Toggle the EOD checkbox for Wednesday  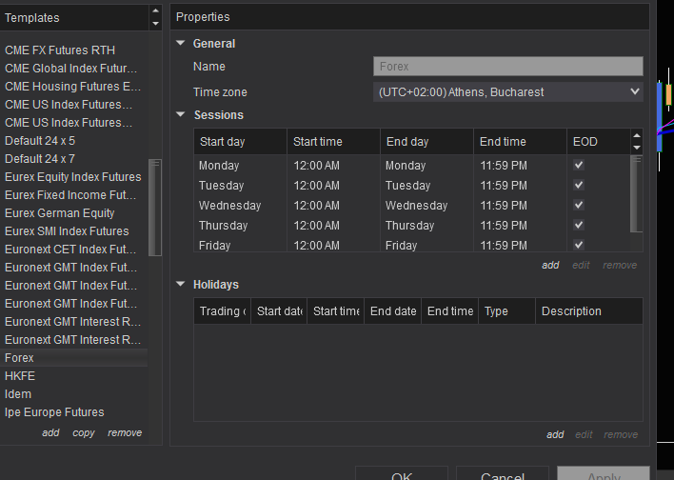(x=579, y=205)
